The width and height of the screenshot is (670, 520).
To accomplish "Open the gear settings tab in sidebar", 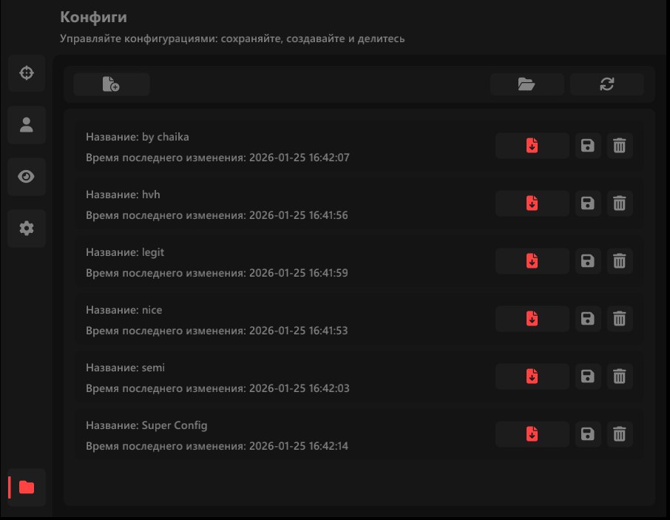I will pyautogui.click(x=27, y=229).
